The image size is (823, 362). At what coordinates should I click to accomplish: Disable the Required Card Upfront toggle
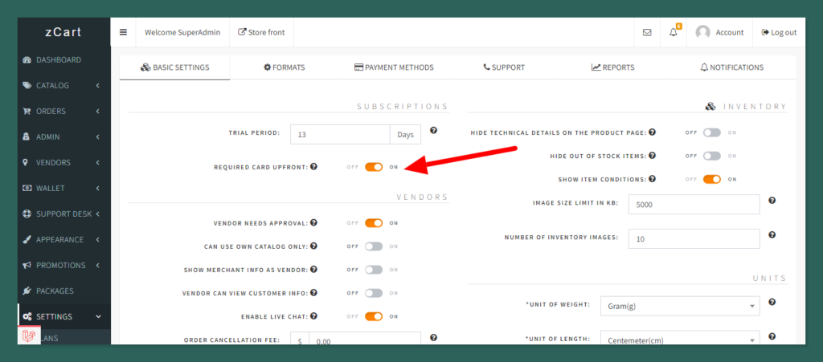click(374, 167)
